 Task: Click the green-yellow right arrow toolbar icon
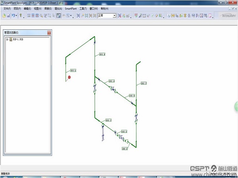181,15
